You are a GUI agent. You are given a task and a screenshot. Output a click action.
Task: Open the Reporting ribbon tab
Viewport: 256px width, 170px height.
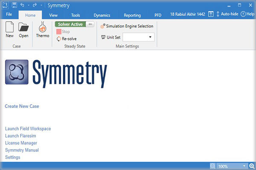[x=132, y=15]
